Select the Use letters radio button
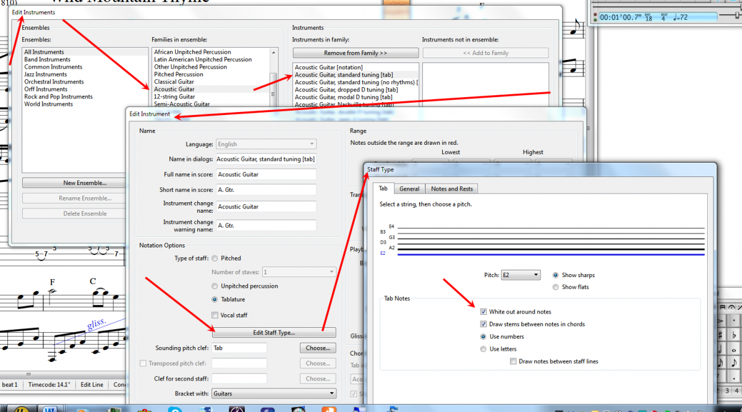The width and height of the screenshot is (742, 412). [484, 349]
